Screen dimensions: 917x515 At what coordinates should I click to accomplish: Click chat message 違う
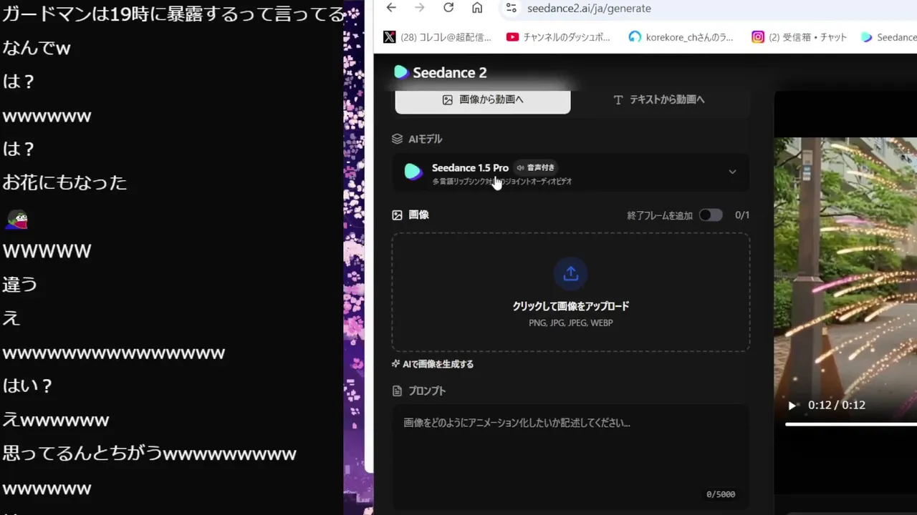(20, 284)
